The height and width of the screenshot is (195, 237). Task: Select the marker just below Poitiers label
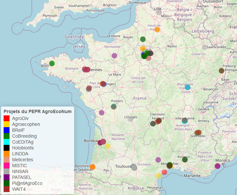click(x=114, y=107)
